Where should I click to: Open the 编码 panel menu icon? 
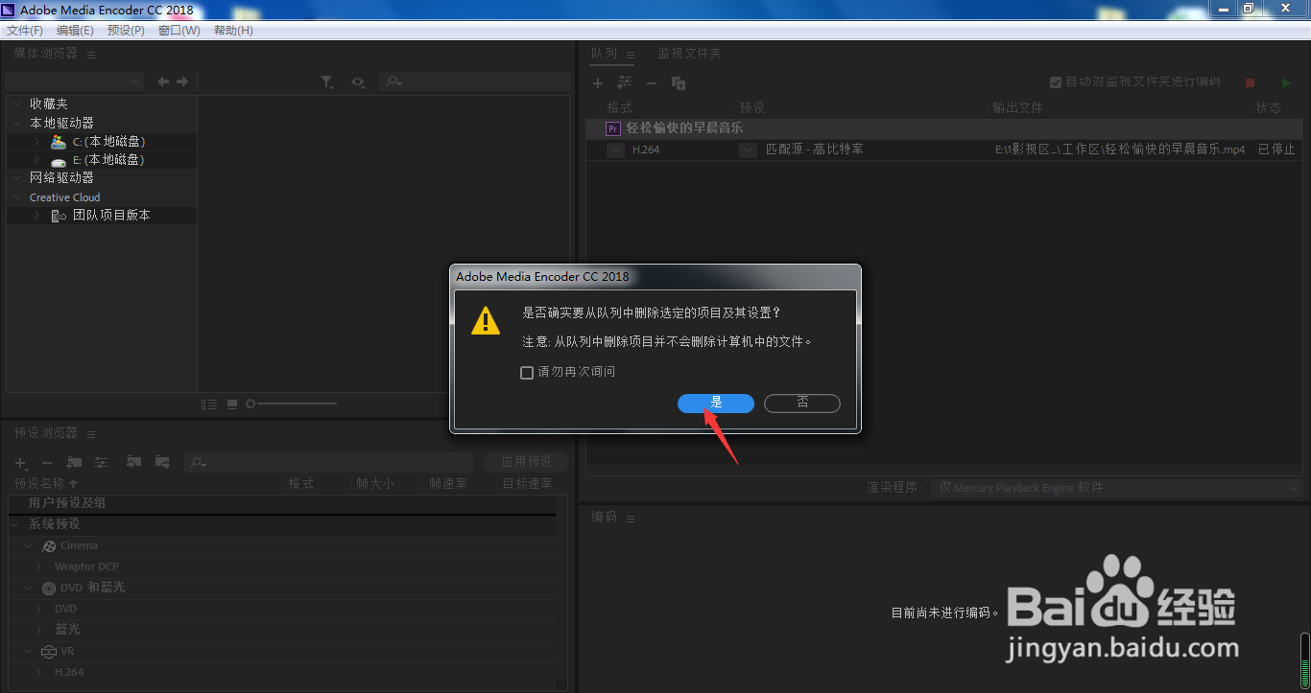[631, 519]
